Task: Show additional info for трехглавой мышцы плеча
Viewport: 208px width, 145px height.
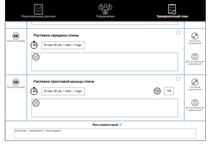Action: [195, 105]
